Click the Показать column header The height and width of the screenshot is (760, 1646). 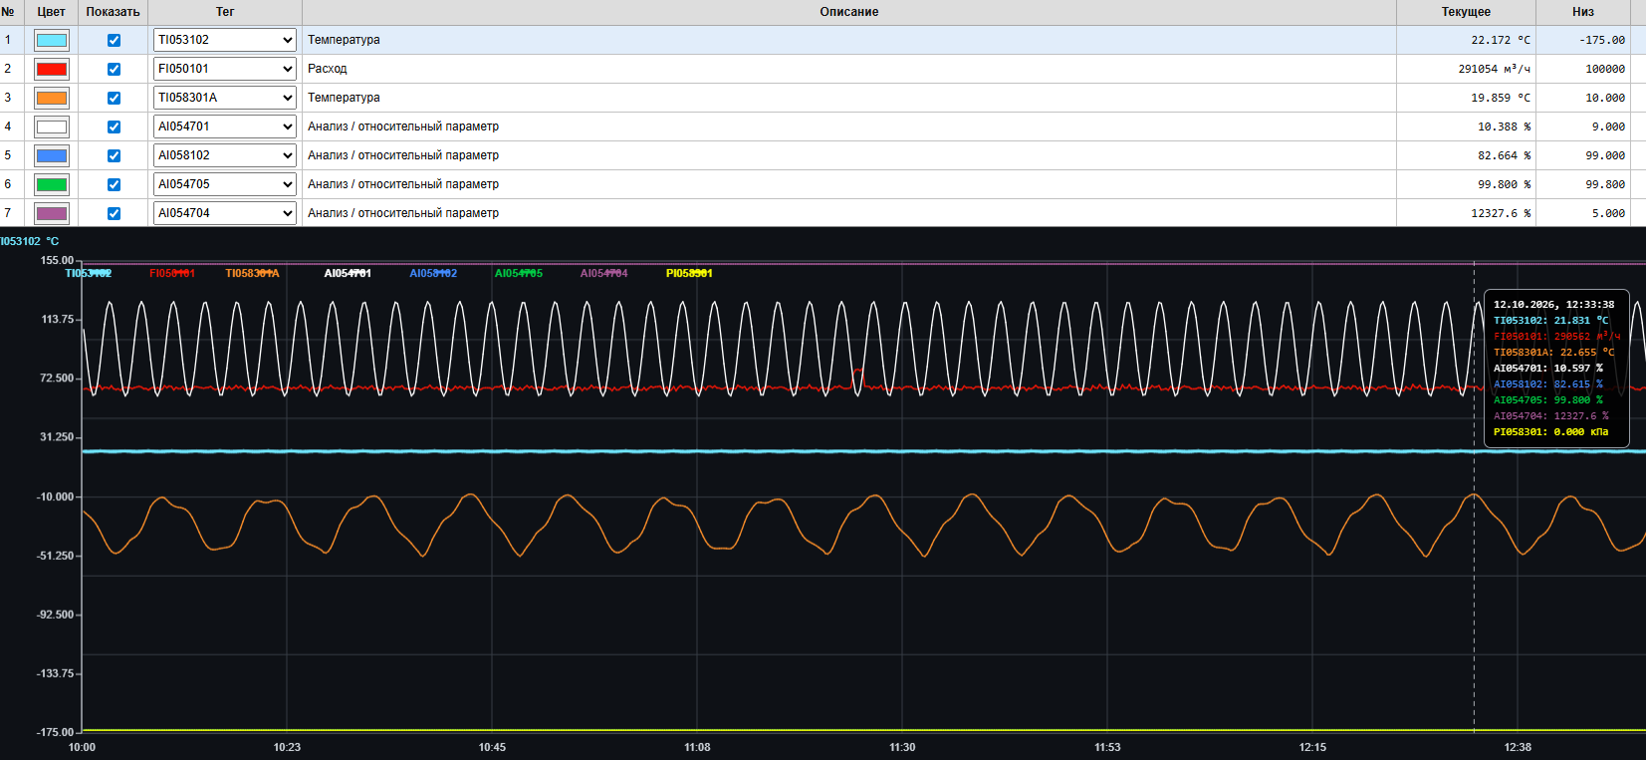point(113,12)
